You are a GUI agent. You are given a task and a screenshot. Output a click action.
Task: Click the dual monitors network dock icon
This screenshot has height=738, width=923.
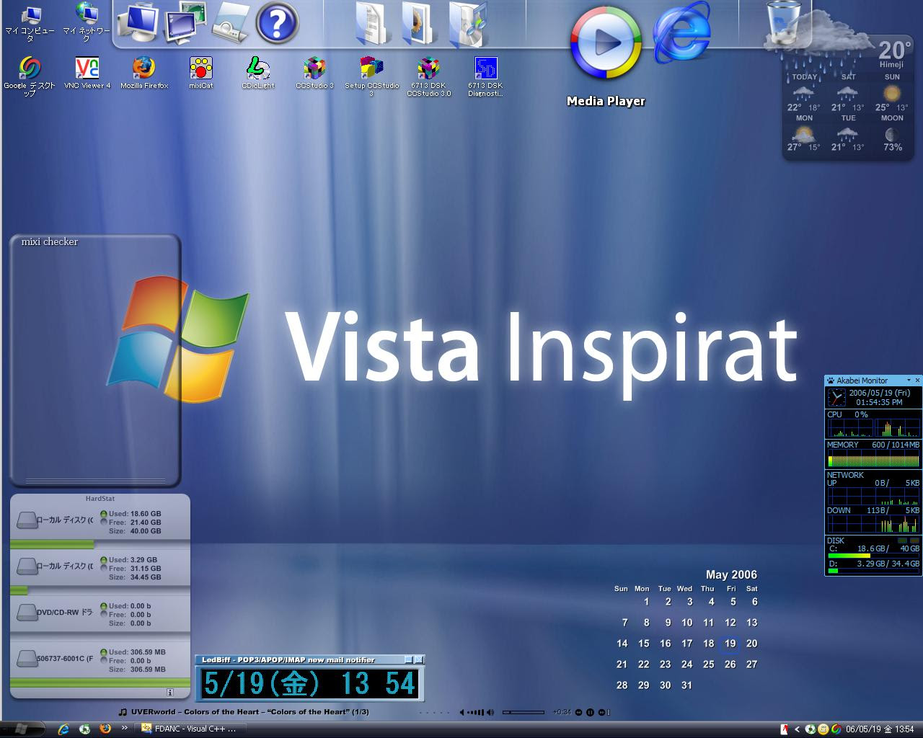186,22
